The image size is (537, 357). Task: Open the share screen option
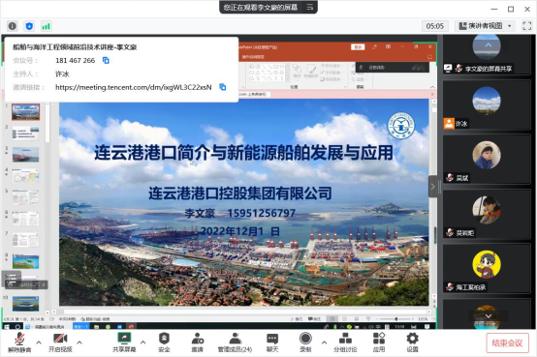(x=124, y=342)
